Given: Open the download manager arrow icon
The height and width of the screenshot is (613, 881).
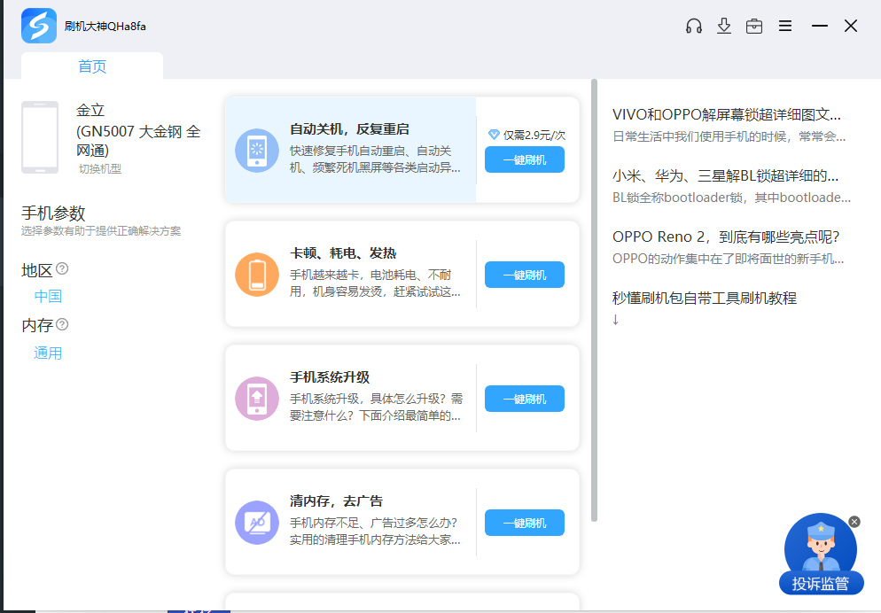Looking at the screenshot, I should [x=724, y=26].
